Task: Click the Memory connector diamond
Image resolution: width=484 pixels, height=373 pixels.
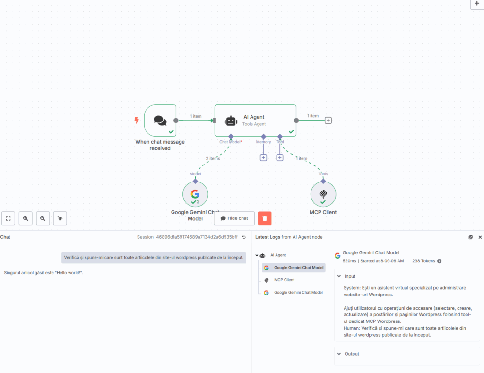Action: [x=264, y=137]
